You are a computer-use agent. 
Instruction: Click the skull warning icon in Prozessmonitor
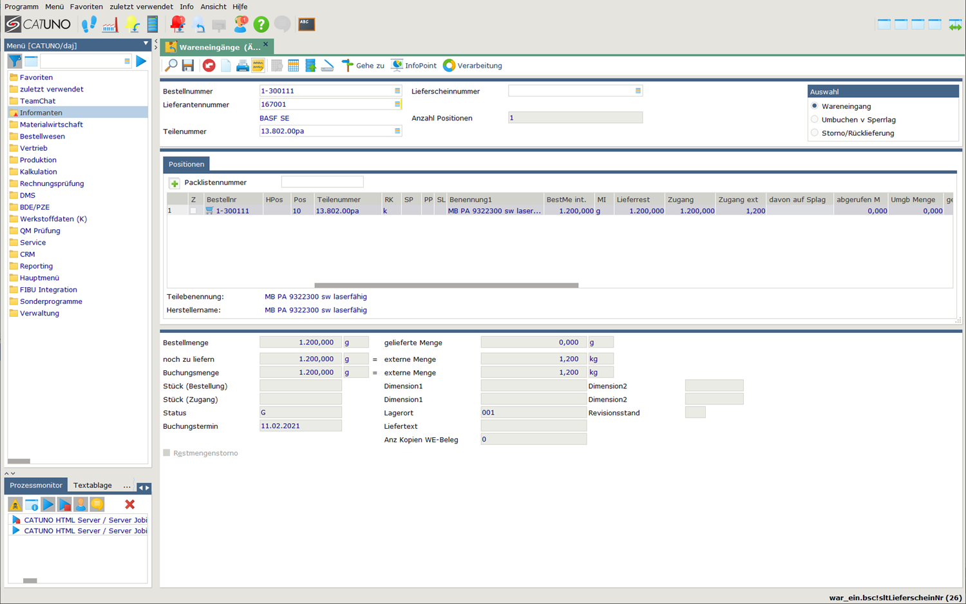[15, 504]
